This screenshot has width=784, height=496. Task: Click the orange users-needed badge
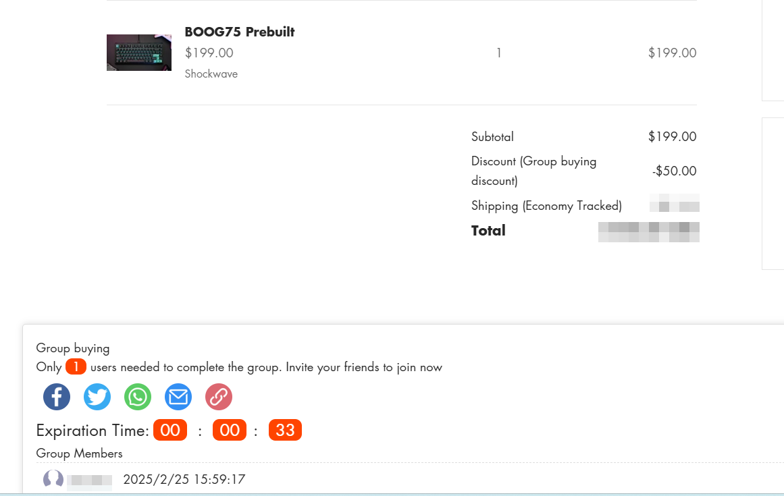point(76,367)
